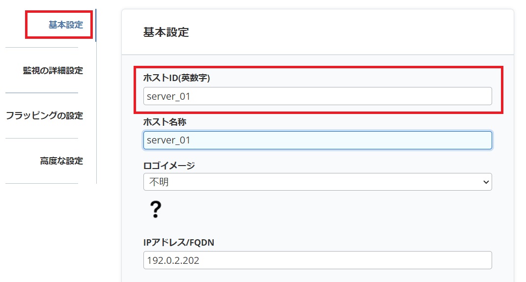
Task: Click the divider line below 高度な設定
Action: point(42,184)
